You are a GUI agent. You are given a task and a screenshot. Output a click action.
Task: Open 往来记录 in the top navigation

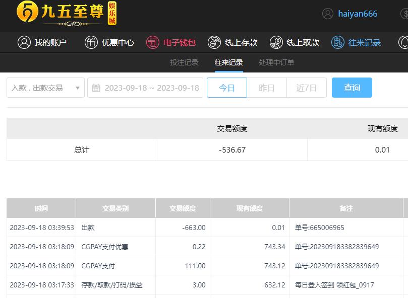(365, 42)
